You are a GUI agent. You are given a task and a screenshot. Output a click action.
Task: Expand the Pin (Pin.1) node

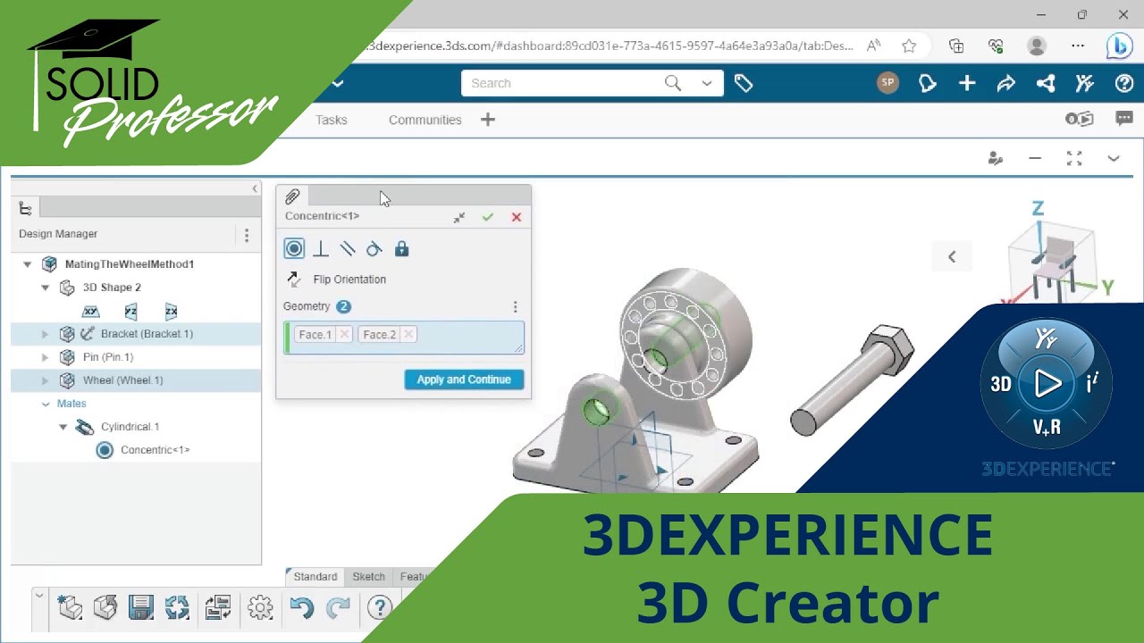coord(45,357)
